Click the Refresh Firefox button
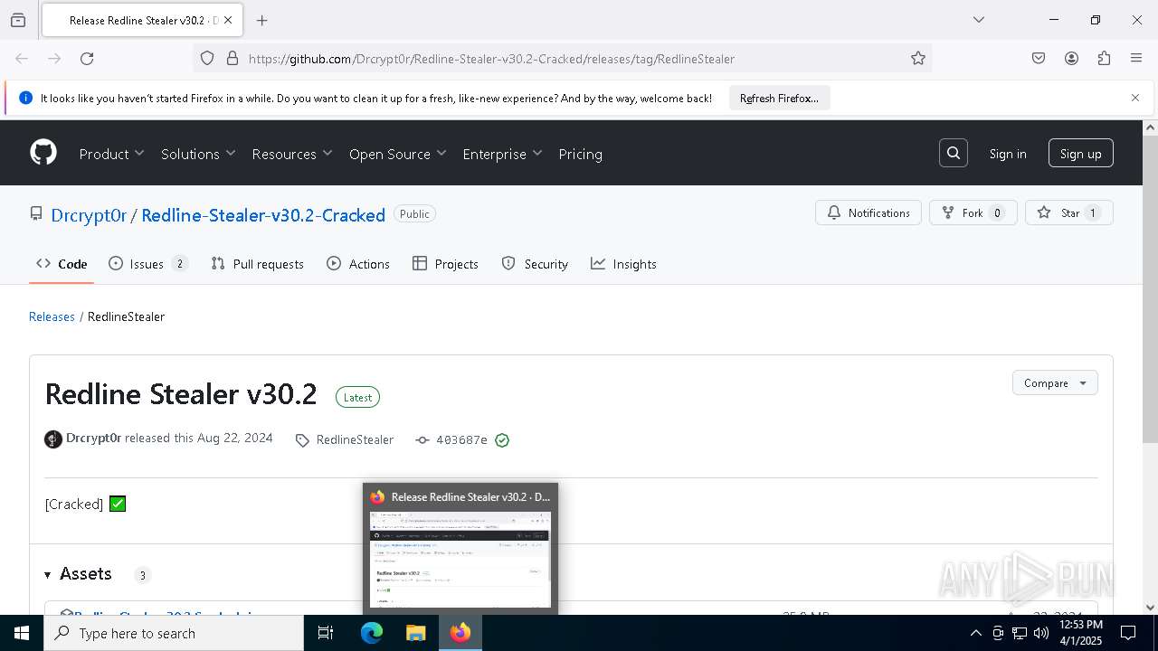The width and height of the screenshot is (1158, 651). pyautogui.click(x=779, y=98)
